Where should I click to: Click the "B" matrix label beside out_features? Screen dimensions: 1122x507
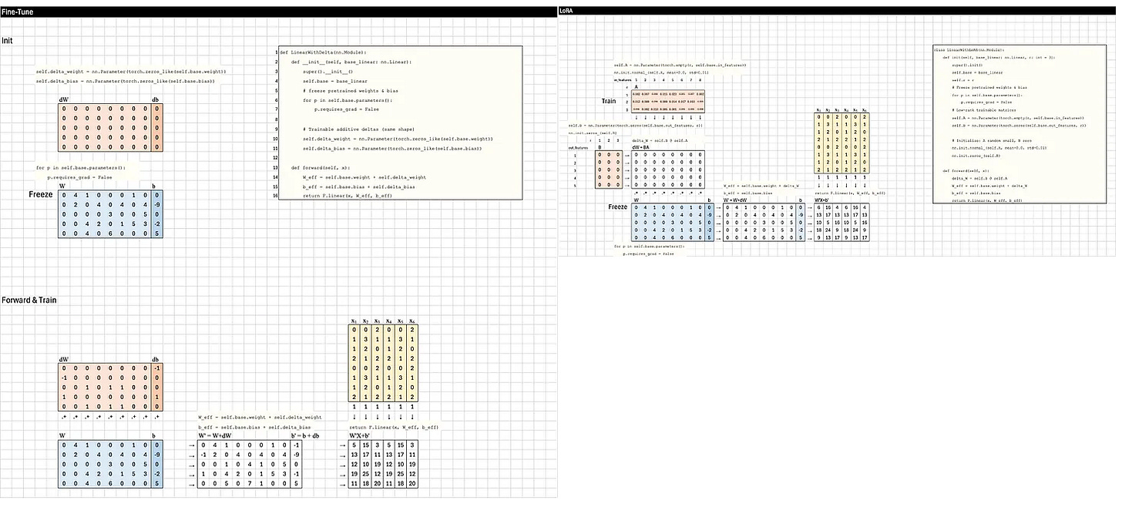pos(600,146)
